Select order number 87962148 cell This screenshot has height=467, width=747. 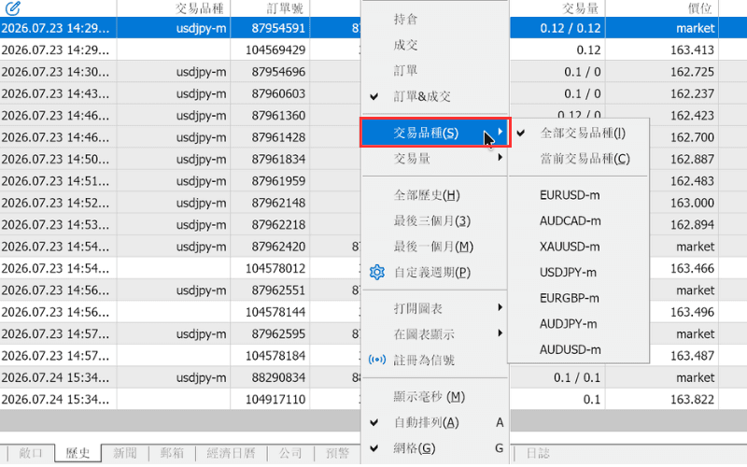(278, 203)
